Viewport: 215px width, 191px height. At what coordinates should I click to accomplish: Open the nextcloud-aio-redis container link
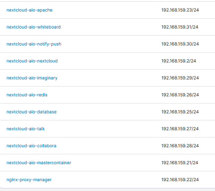tap(27, 95)
